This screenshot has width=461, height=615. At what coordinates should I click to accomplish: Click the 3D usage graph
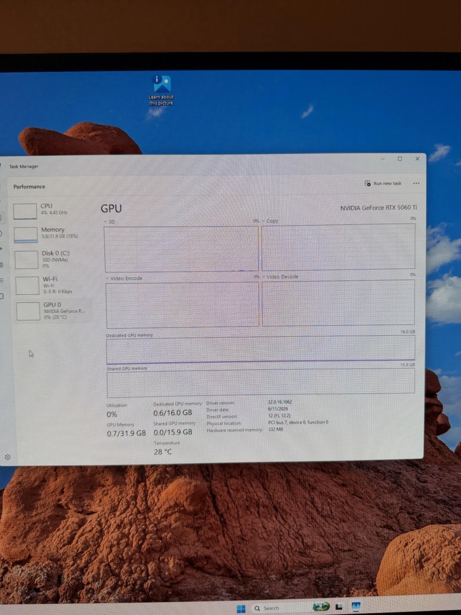[x=181, y=249]
